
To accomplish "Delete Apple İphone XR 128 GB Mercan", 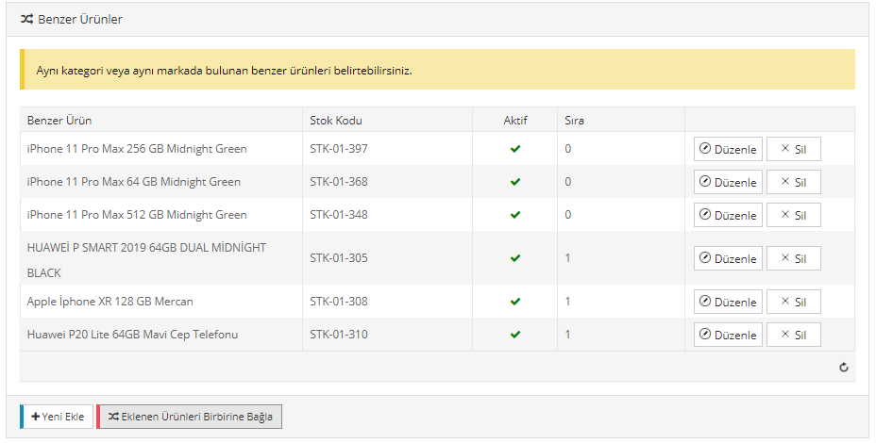I will 793,302.
